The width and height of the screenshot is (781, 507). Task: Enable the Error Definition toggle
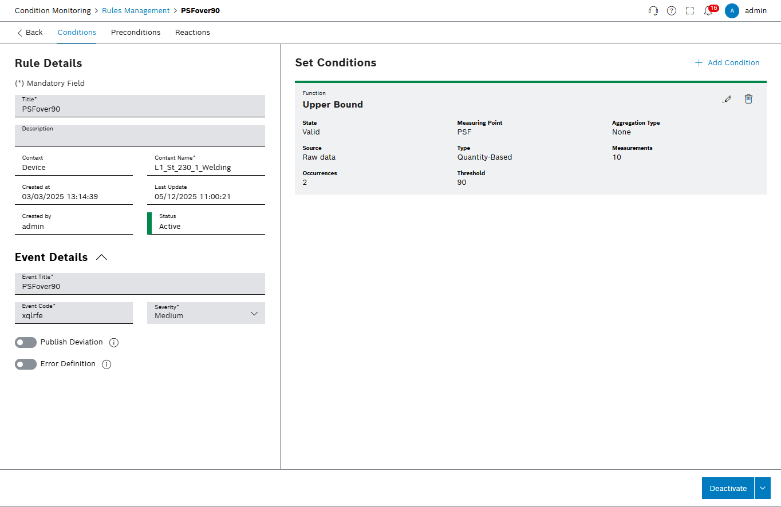26,365
